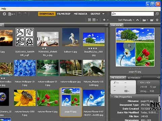
Task: Select the waterfall nature-wallpaper-37 thumbnail
Action: point(48,68)
